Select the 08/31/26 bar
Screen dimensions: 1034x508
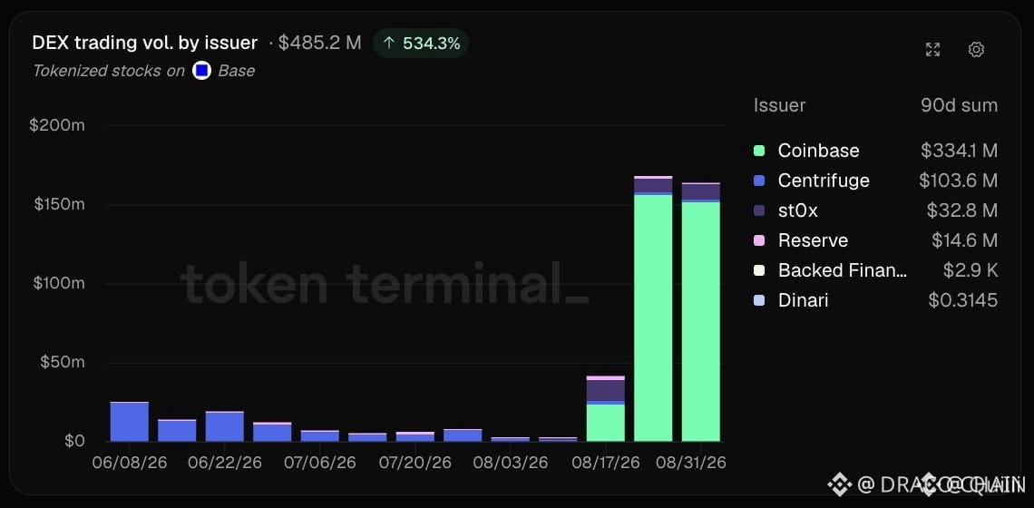click(x=700, y=312)
